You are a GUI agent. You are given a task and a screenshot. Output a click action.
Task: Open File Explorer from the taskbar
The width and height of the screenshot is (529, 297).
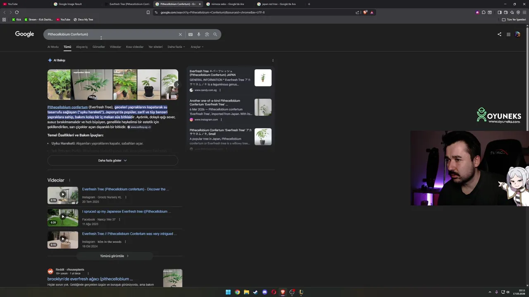(246, 292)
